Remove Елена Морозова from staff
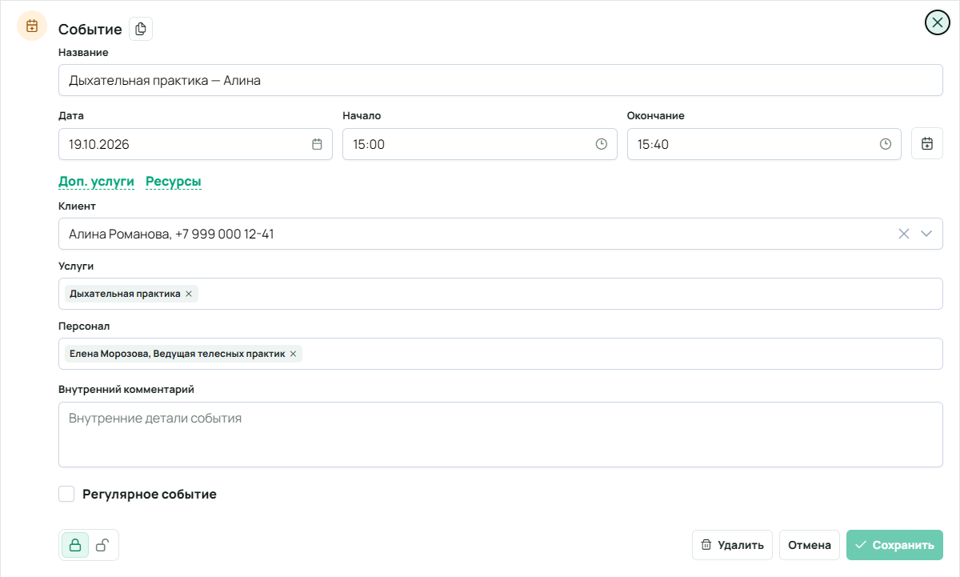 [293, 354]
